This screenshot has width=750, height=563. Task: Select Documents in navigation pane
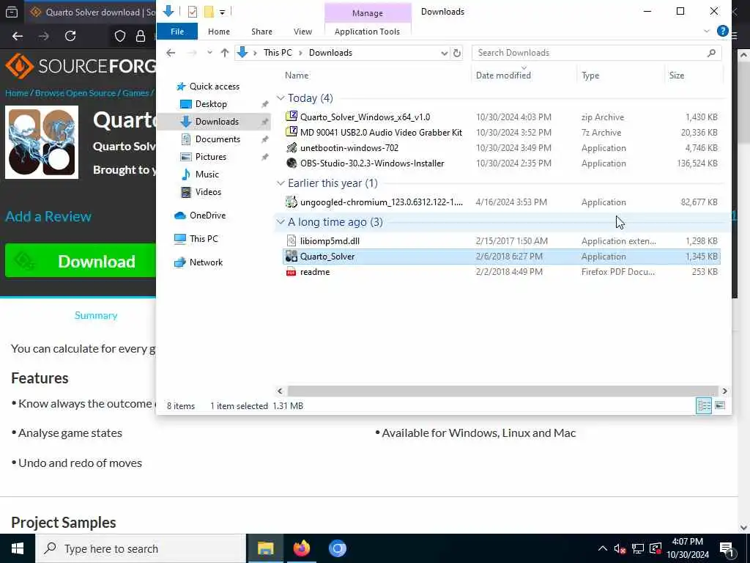pos(218,139)
